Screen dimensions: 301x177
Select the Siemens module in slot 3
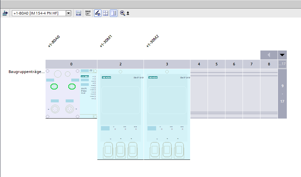167,106
